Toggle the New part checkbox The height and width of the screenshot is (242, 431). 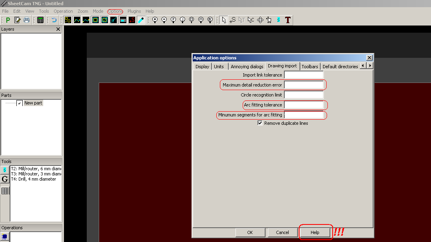tap(19, 103)
